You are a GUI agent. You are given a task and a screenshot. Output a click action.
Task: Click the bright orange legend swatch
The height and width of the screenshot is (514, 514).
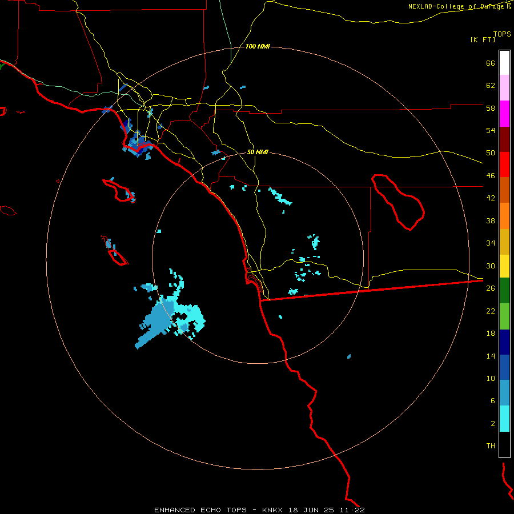[x=504, y=216]
